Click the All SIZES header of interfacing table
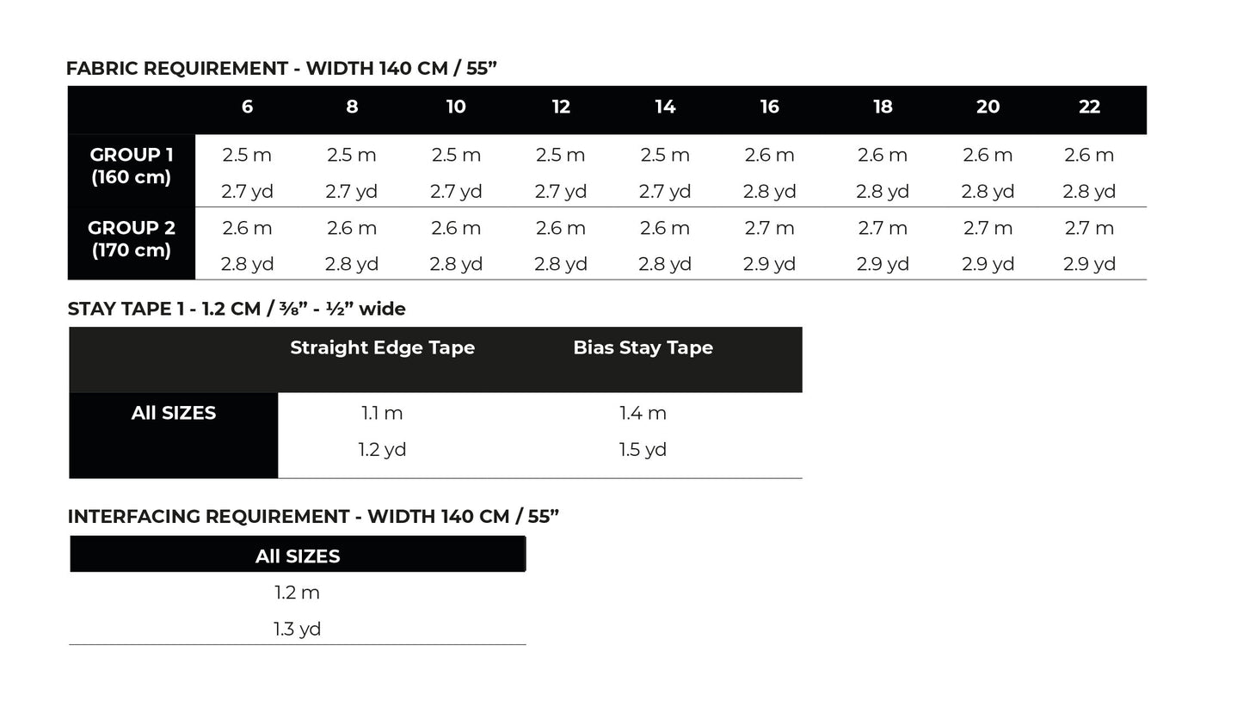The height and width of the screenshot is (719, 1243). tap(298, 556)
